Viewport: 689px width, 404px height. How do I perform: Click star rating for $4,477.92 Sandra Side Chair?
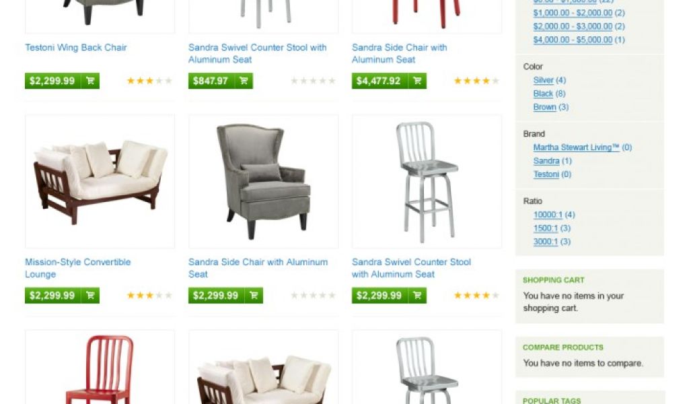(x=476, y=81)
